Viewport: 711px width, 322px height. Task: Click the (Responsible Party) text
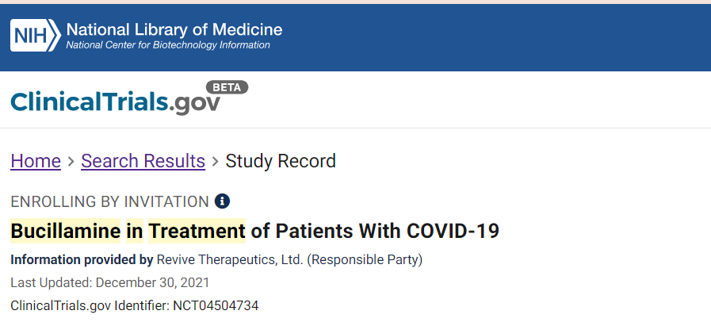click(365, 260)
